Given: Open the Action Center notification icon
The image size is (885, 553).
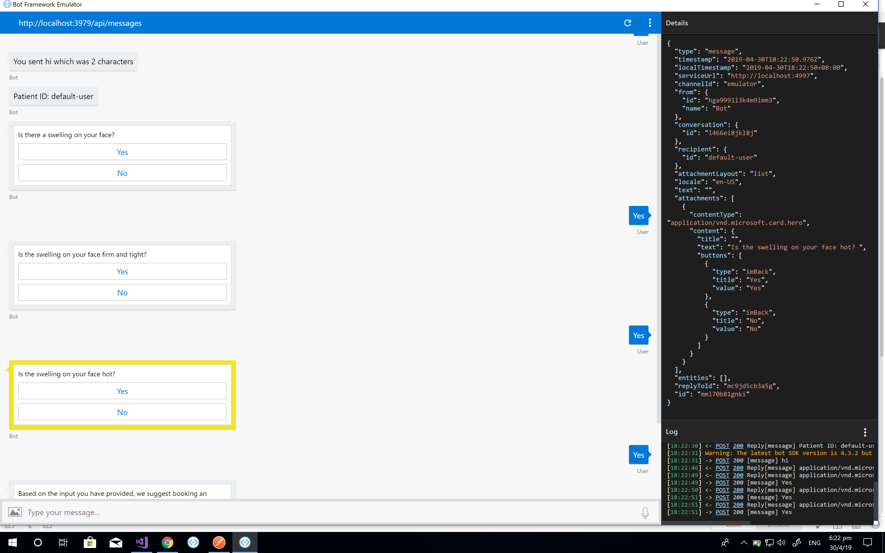Looking at the screenshot, I should click(x=868, y=542).
